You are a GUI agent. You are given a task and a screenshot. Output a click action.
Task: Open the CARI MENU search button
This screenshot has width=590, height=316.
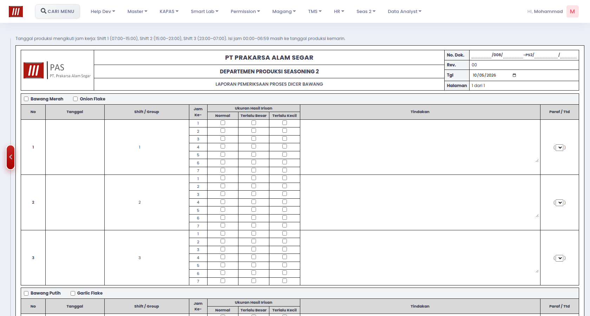tap(58, 11)
